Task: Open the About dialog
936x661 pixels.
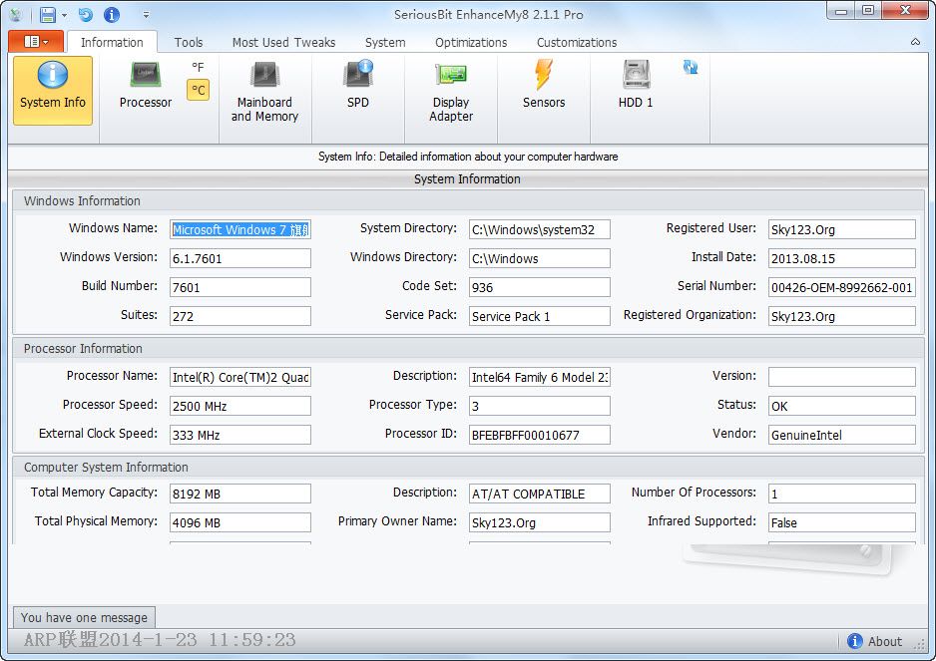Action: [x=875, y=641]
